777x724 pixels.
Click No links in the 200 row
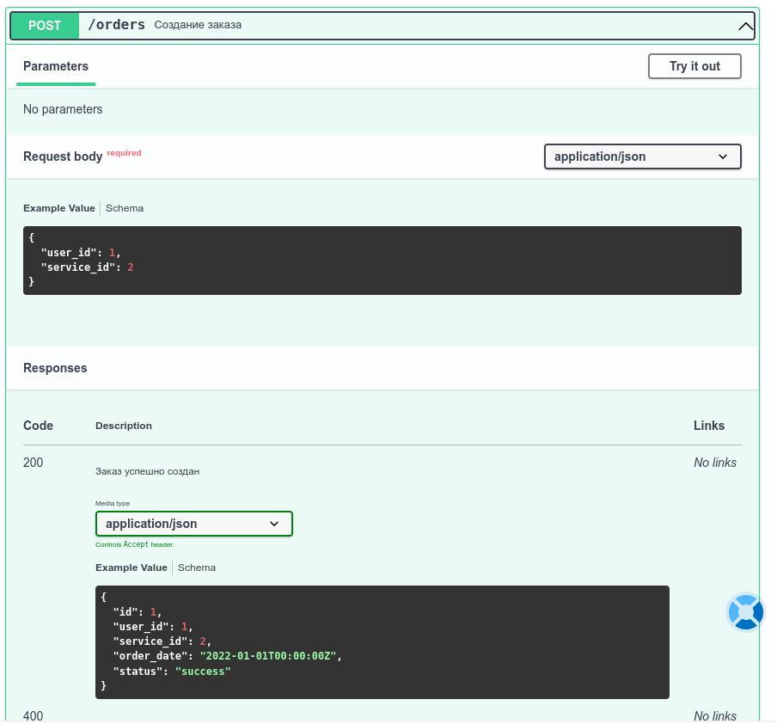[714, 463]
